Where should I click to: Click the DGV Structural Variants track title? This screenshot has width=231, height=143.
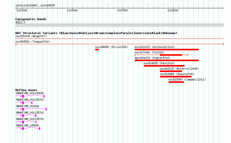tap(96, 33)
